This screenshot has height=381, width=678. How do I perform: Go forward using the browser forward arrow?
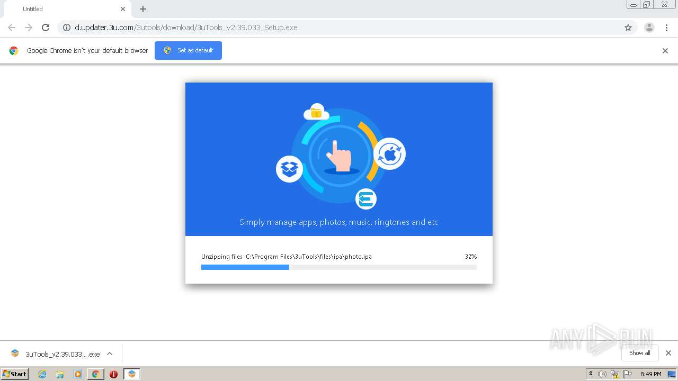[x=29, y=28]
